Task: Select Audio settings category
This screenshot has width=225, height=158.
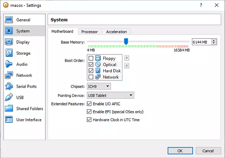Action: pyautogui.click(x=25, y=64)
